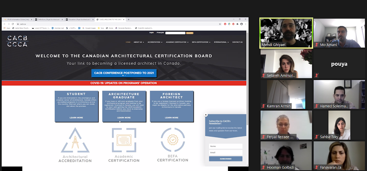The height and width of the screenshot is (171, 367).
Task: Switch to the Definitions Royal Architectural tab
Action: (x=48, y=19)
